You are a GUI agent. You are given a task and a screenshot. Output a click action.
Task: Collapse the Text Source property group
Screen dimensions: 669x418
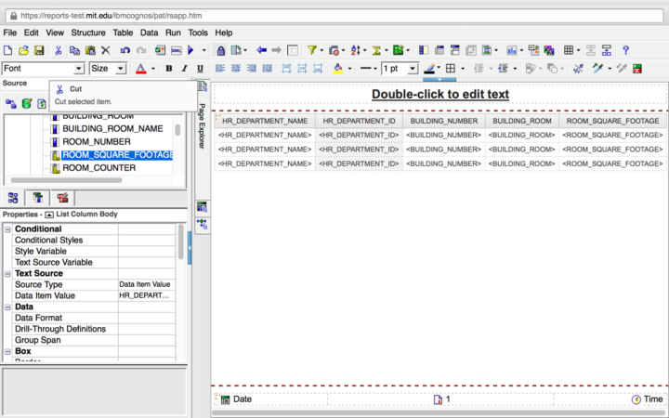pyautogui.click(x=7, y=274)
